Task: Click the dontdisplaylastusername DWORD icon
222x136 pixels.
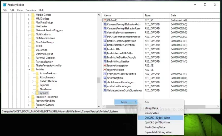Action: point(105,33)
